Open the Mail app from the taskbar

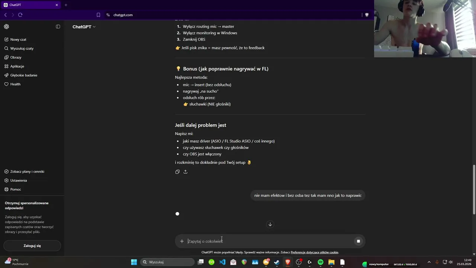[x=233, y=262]
